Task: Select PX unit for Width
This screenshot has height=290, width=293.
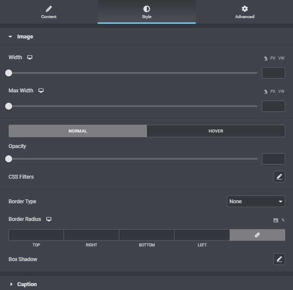Action: point(273,58)
